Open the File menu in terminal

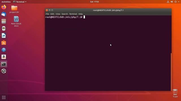(x=47, y=14)
